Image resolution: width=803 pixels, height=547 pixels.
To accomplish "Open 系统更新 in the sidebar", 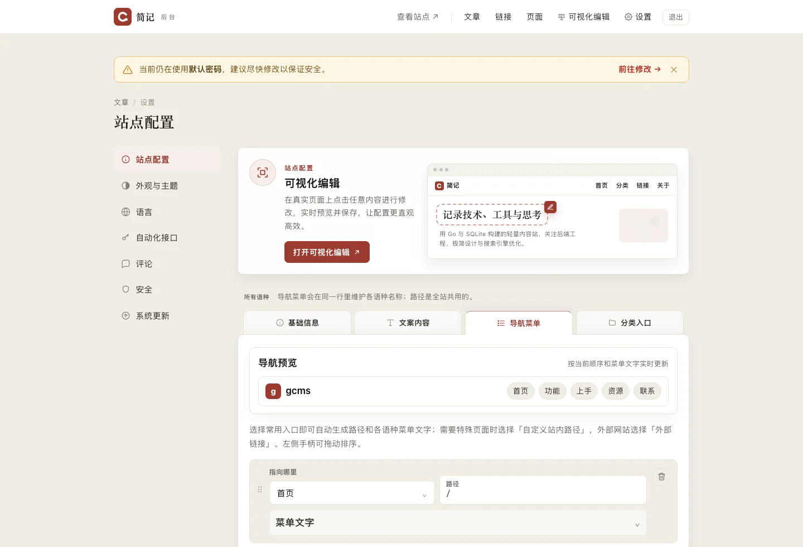I will point(167,316).
